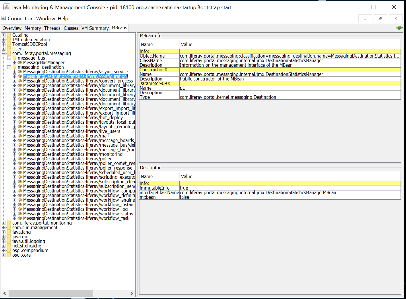The image size is (406, 299).
Task: Click the green connection status icon
Action: coord(399,28)
